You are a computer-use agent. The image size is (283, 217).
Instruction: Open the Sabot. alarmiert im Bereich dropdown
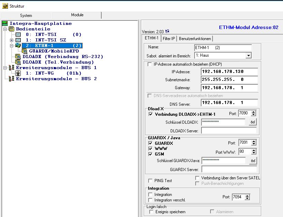click(x=248, y=55)
